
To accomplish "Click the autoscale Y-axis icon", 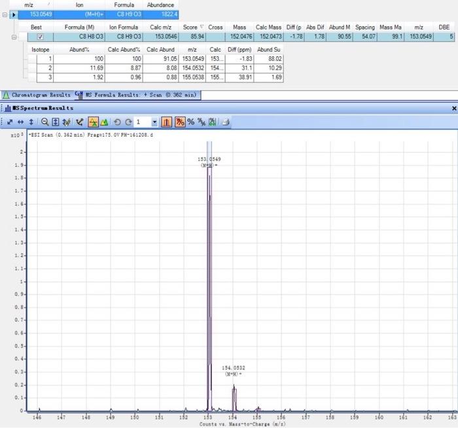I will coord(31,122).
